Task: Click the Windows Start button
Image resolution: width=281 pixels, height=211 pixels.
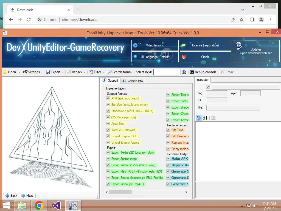Action: click(7, 206)
